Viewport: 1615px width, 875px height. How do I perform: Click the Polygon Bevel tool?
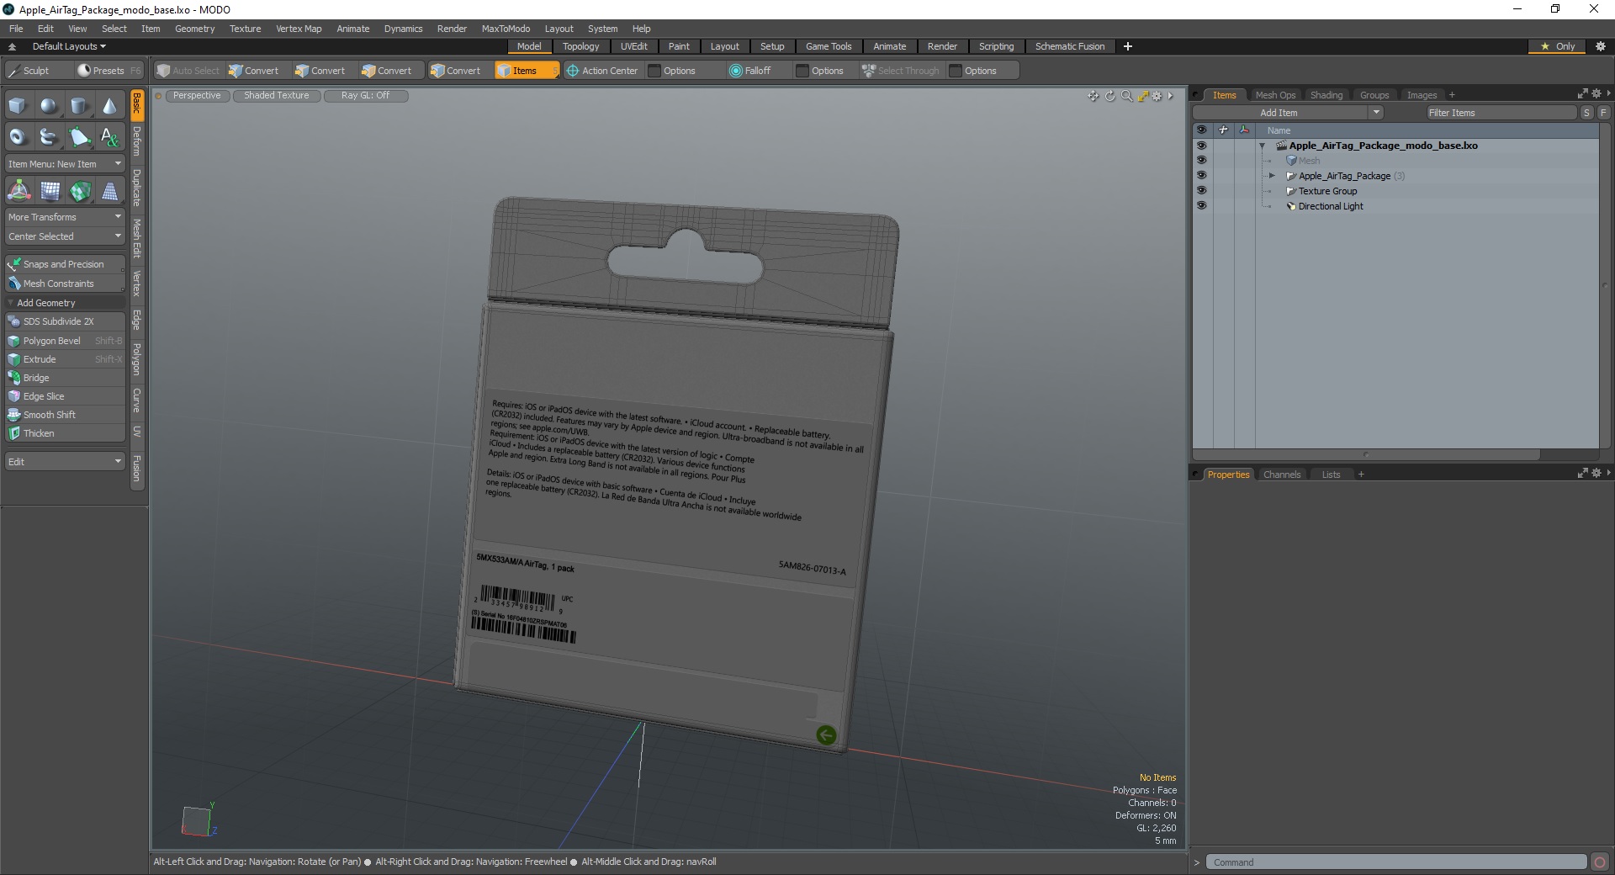tap(65, 341)
